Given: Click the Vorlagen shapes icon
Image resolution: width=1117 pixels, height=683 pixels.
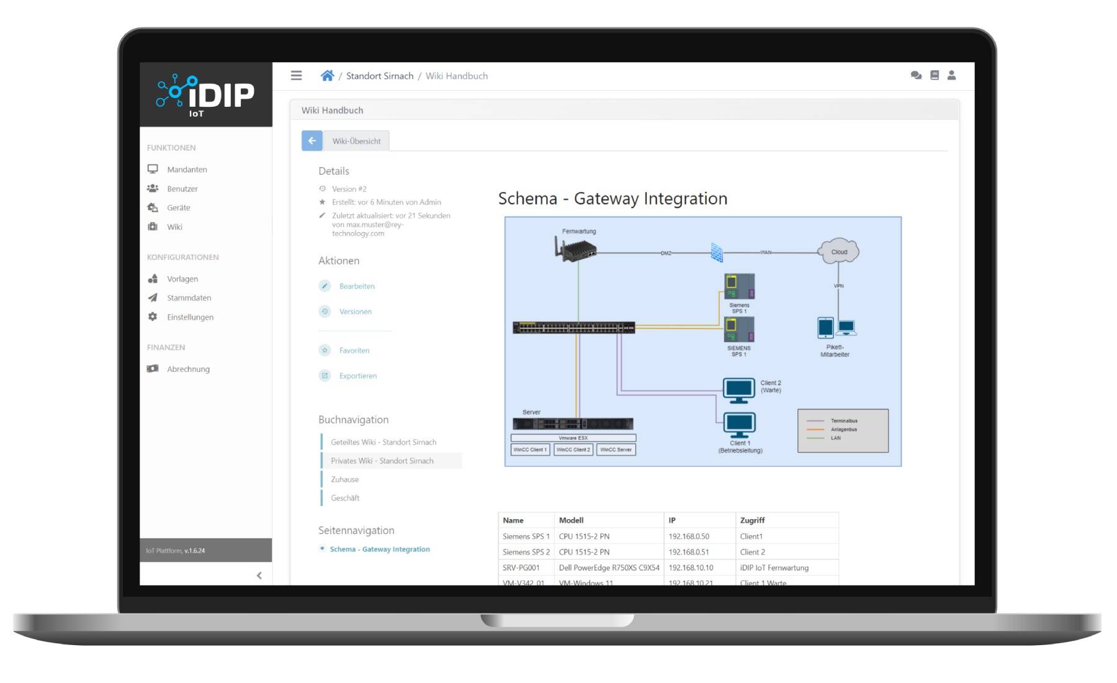Looking at the screenshot, I should (x=153, y=279).
